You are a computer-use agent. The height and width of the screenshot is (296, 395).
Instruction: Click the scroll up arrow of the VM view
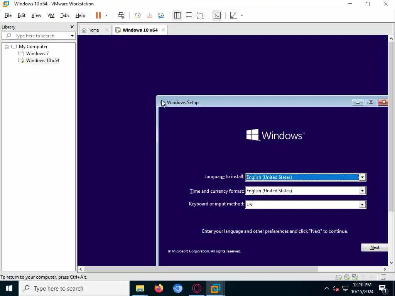point(391,39)
